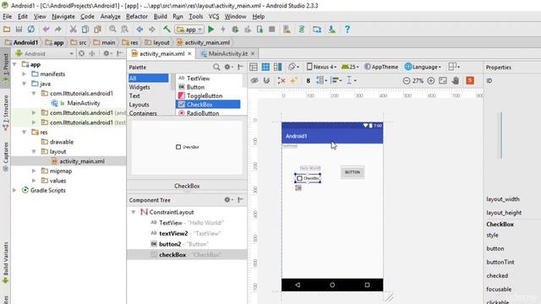Click the Save All icon

(19, 30)
